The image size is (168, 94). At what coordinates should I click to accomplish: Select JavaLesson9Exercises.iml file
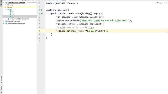(x=19, y=19)
